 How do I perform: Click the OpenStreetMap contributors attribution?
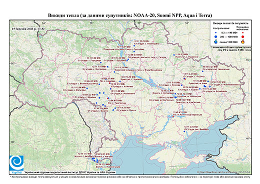[x=224, y=172]
